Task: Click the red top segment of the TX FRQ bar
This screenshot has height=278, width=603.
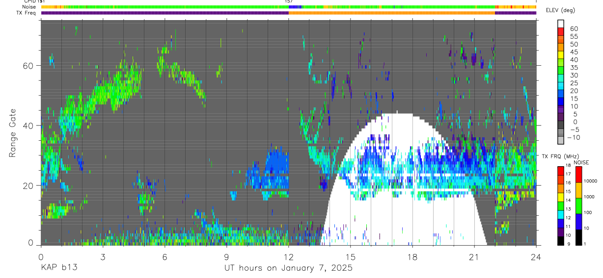Action: [561, 170]
